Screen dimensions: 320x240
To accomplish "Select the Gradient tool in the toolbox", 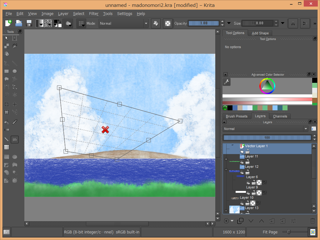I will click(7, 130).
